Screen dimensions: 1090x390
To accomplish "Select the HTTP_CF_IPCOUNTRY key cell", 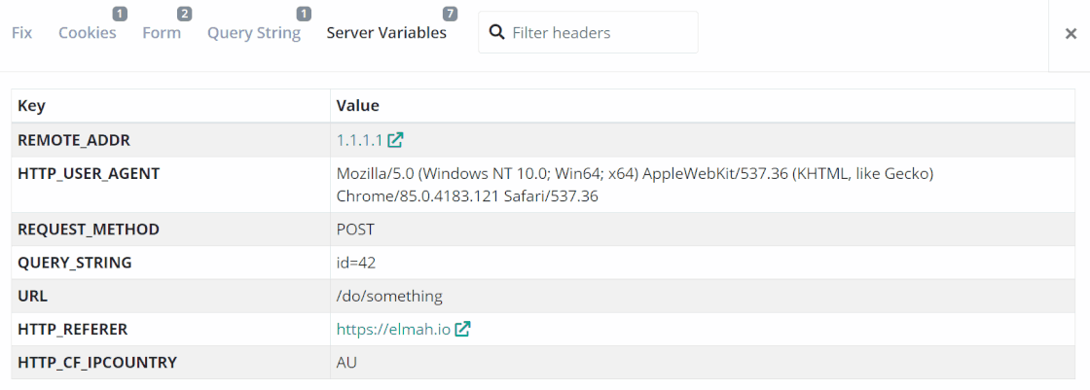I will click(171, 362).
